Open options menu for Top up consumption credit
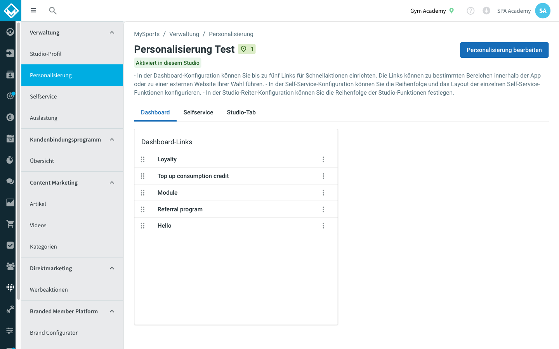The width and height of the screenshot is (559, 349). tap(323, 176)
